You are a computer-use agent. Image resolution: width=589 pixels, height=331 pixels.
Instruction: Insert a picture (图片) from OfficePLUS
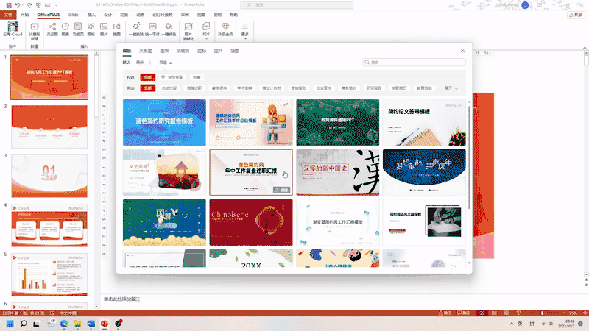[104, 29]
